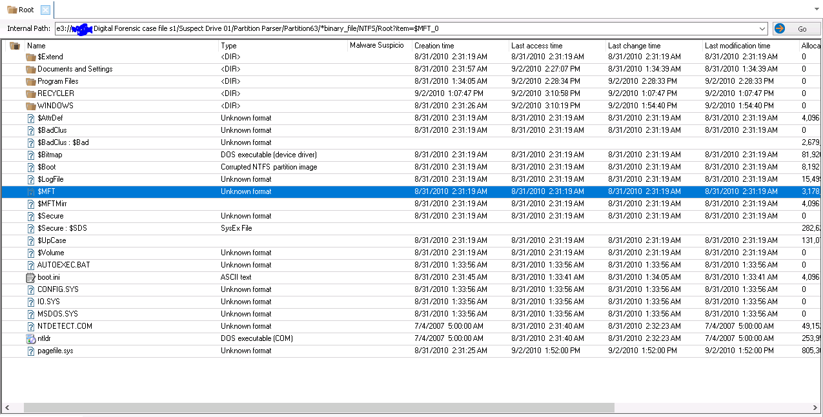Click the Documents and Settings folder icon
823x417 pixels.
click(x=30, y=69)
